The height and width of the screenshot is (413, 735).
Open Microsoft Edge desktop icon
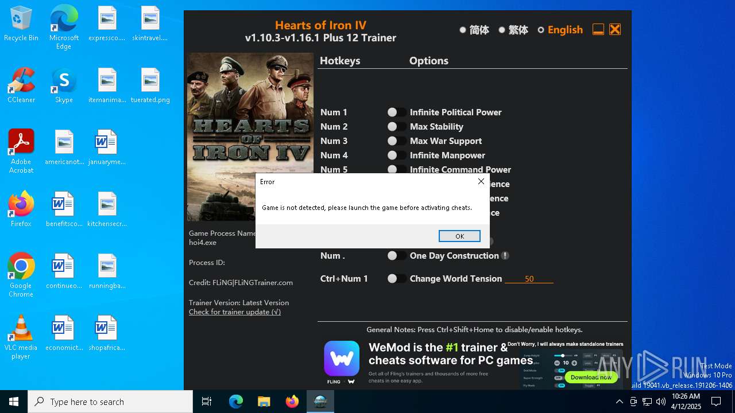[x=64, y=27]
